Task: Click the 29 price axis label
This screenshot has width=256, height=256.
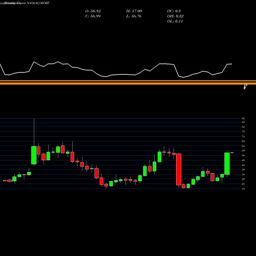Action: [243, 179]
